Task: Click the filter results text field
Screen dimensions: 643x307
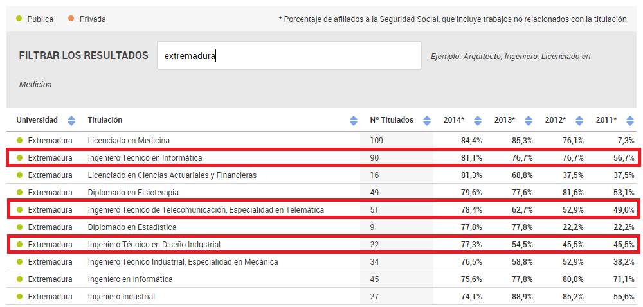Action: pos(289,56)
